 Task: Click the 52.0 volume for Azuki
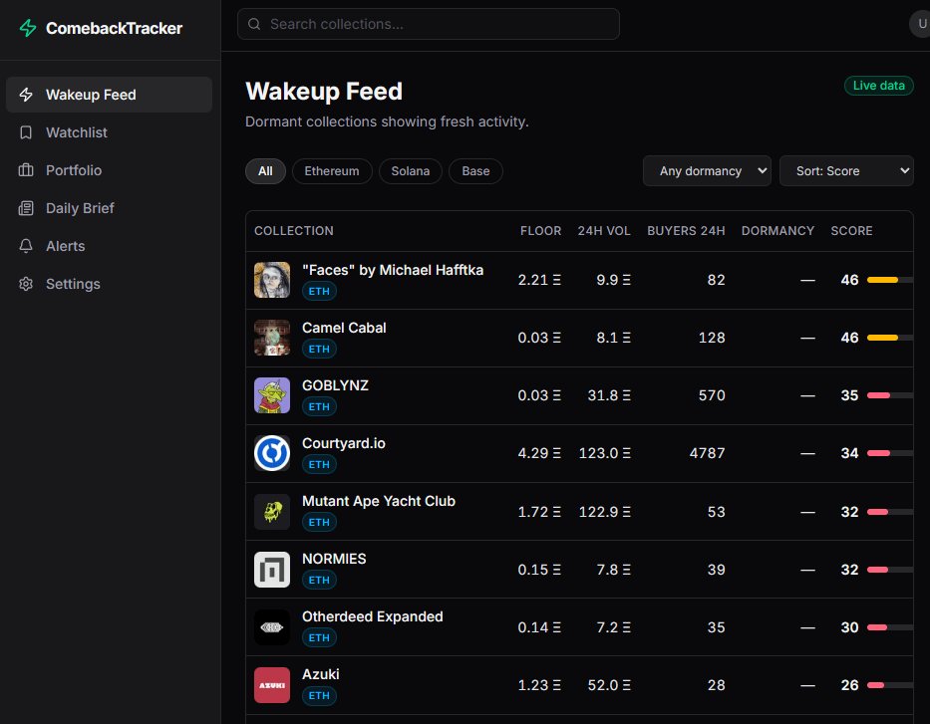[608, 685]
